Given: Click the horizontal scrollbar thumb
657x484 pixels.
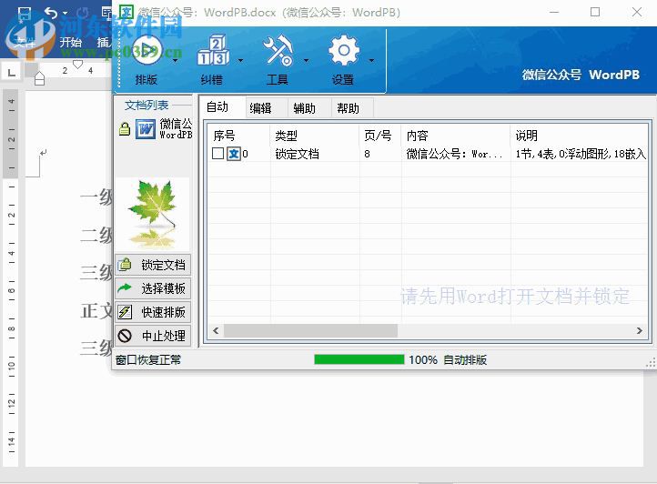Looking at the screenshot, I should tap(310, 330).
